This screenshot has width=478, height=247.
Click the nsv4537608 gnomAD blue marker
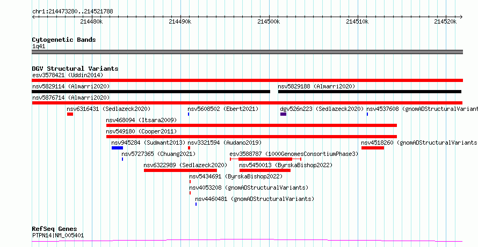point(367,114)
